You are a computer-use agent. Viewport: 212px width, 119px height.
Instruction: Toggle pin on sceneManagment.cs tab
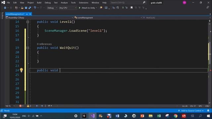click(27, 14)
